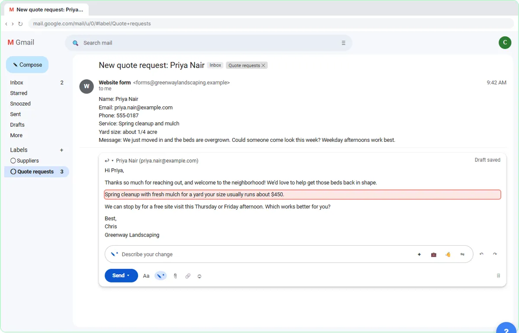
Task: Create a new label with plus icon
Action: [61, 150]
